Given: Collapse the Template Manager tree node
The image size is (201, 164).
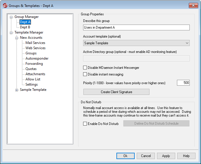Looking at the screenshot, I should (x=11, y=33).
